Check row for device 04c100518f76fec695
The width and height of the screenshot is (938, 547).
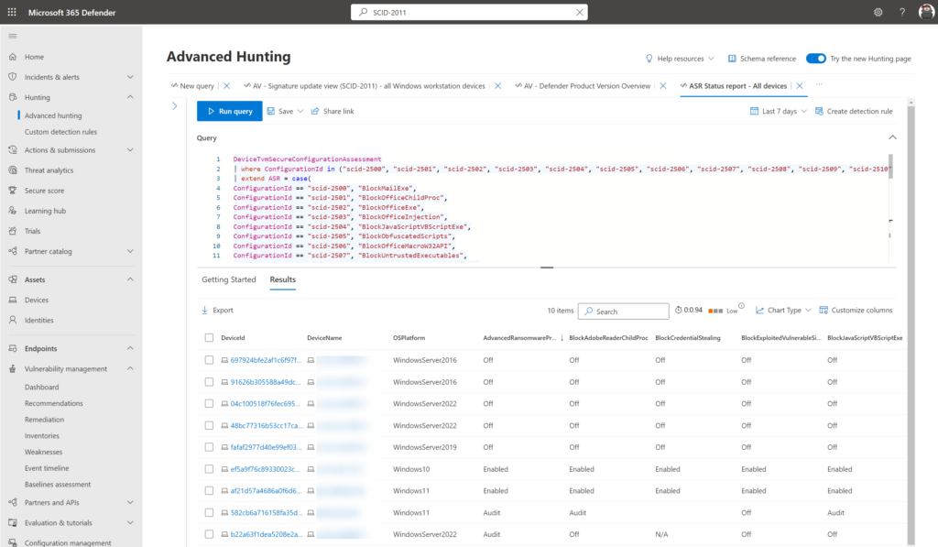pyautogui.click(x=209, y=403)
